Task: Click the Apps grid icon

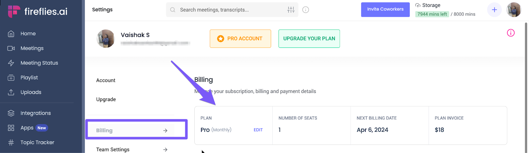Action: (11, 128)
